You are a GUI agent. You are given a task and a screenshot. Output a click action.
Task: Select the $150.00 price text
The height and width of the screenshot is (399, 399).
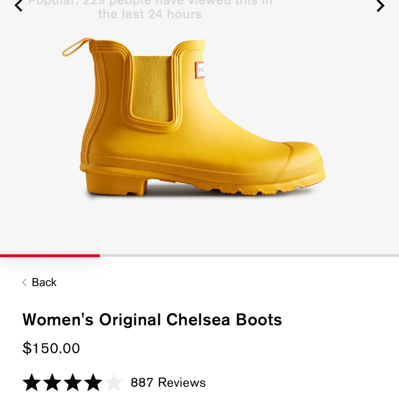click(x=51, y=348)
